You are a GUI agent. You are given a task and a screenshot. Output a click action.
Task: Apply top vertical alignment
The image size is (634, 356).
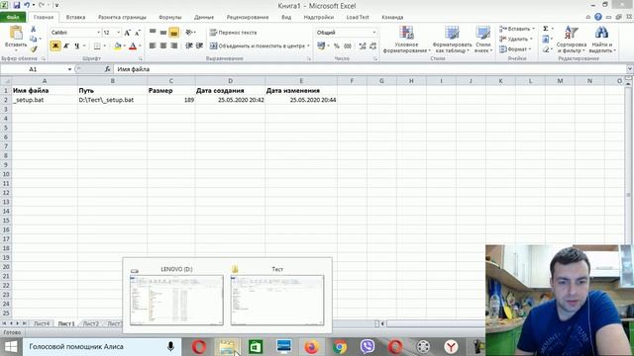click(153, 32)
